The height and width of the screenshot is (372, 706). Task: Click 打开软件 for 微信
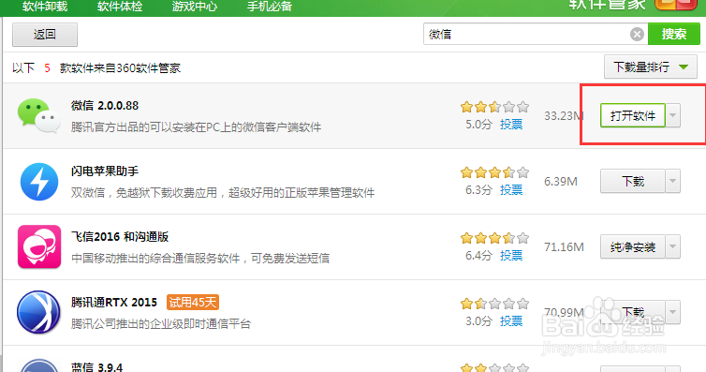coord(633,116)
